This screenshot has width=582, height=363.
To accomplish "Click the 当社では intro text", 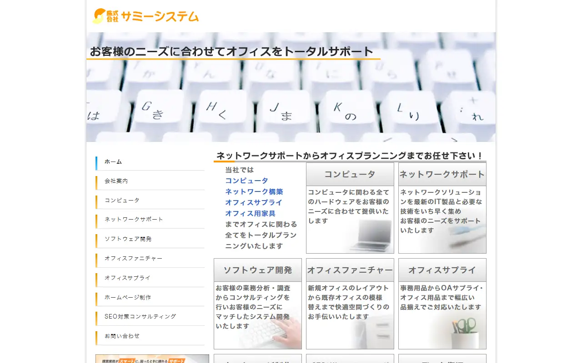I will (x=240, y=170).
